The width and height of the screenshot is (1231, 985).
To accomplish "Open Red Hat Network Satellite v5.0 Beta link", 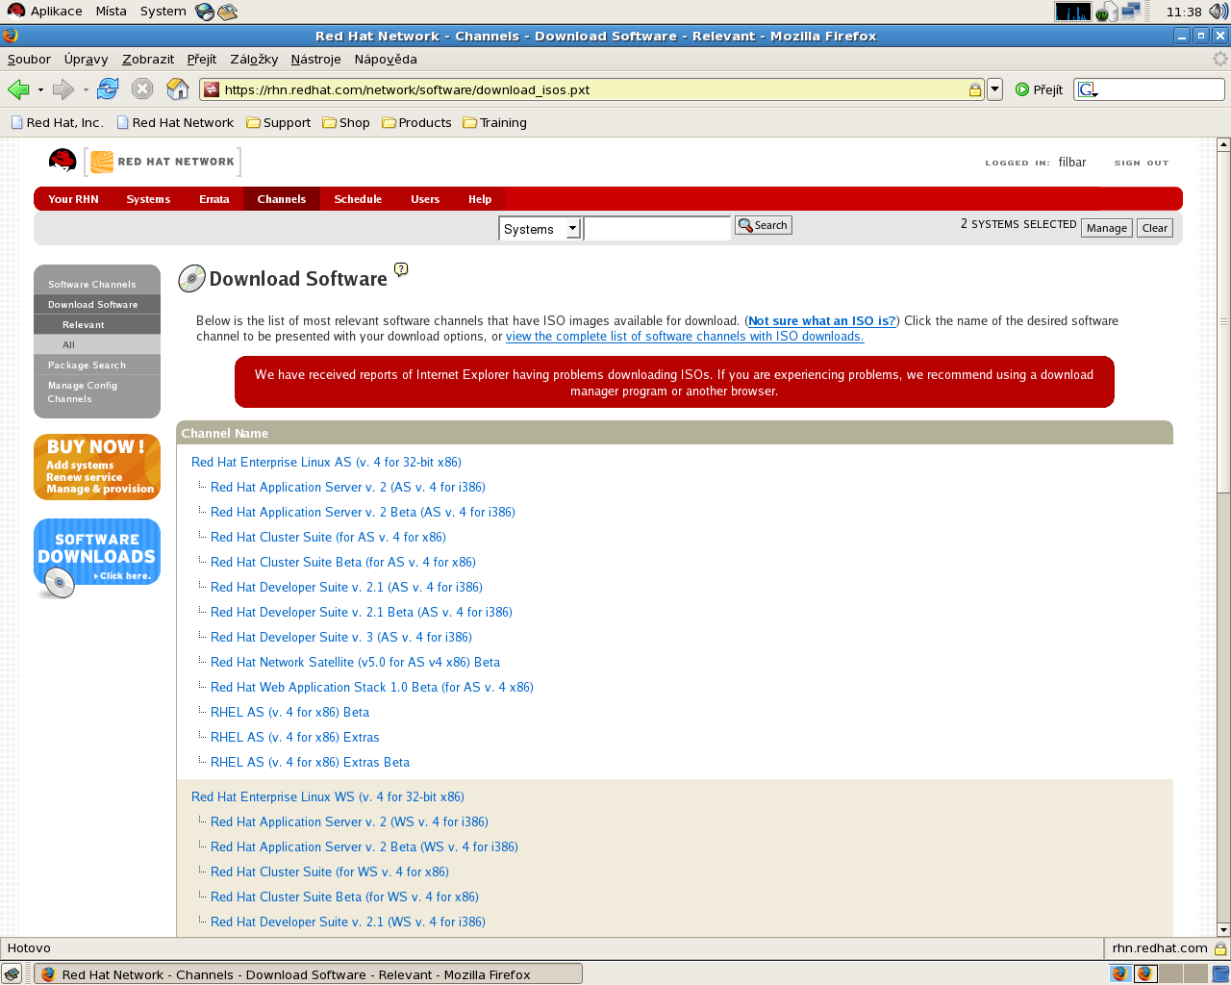I will coord(355,662).
